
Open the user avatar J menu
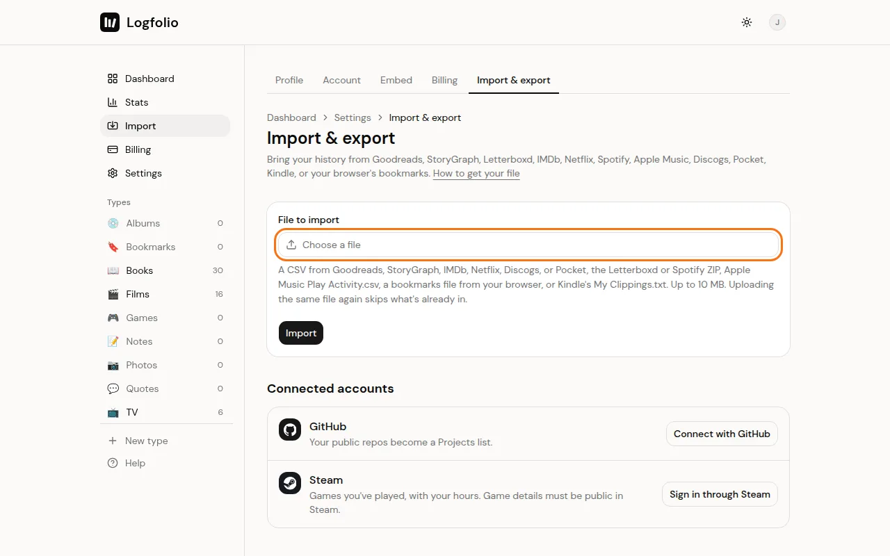777,22
